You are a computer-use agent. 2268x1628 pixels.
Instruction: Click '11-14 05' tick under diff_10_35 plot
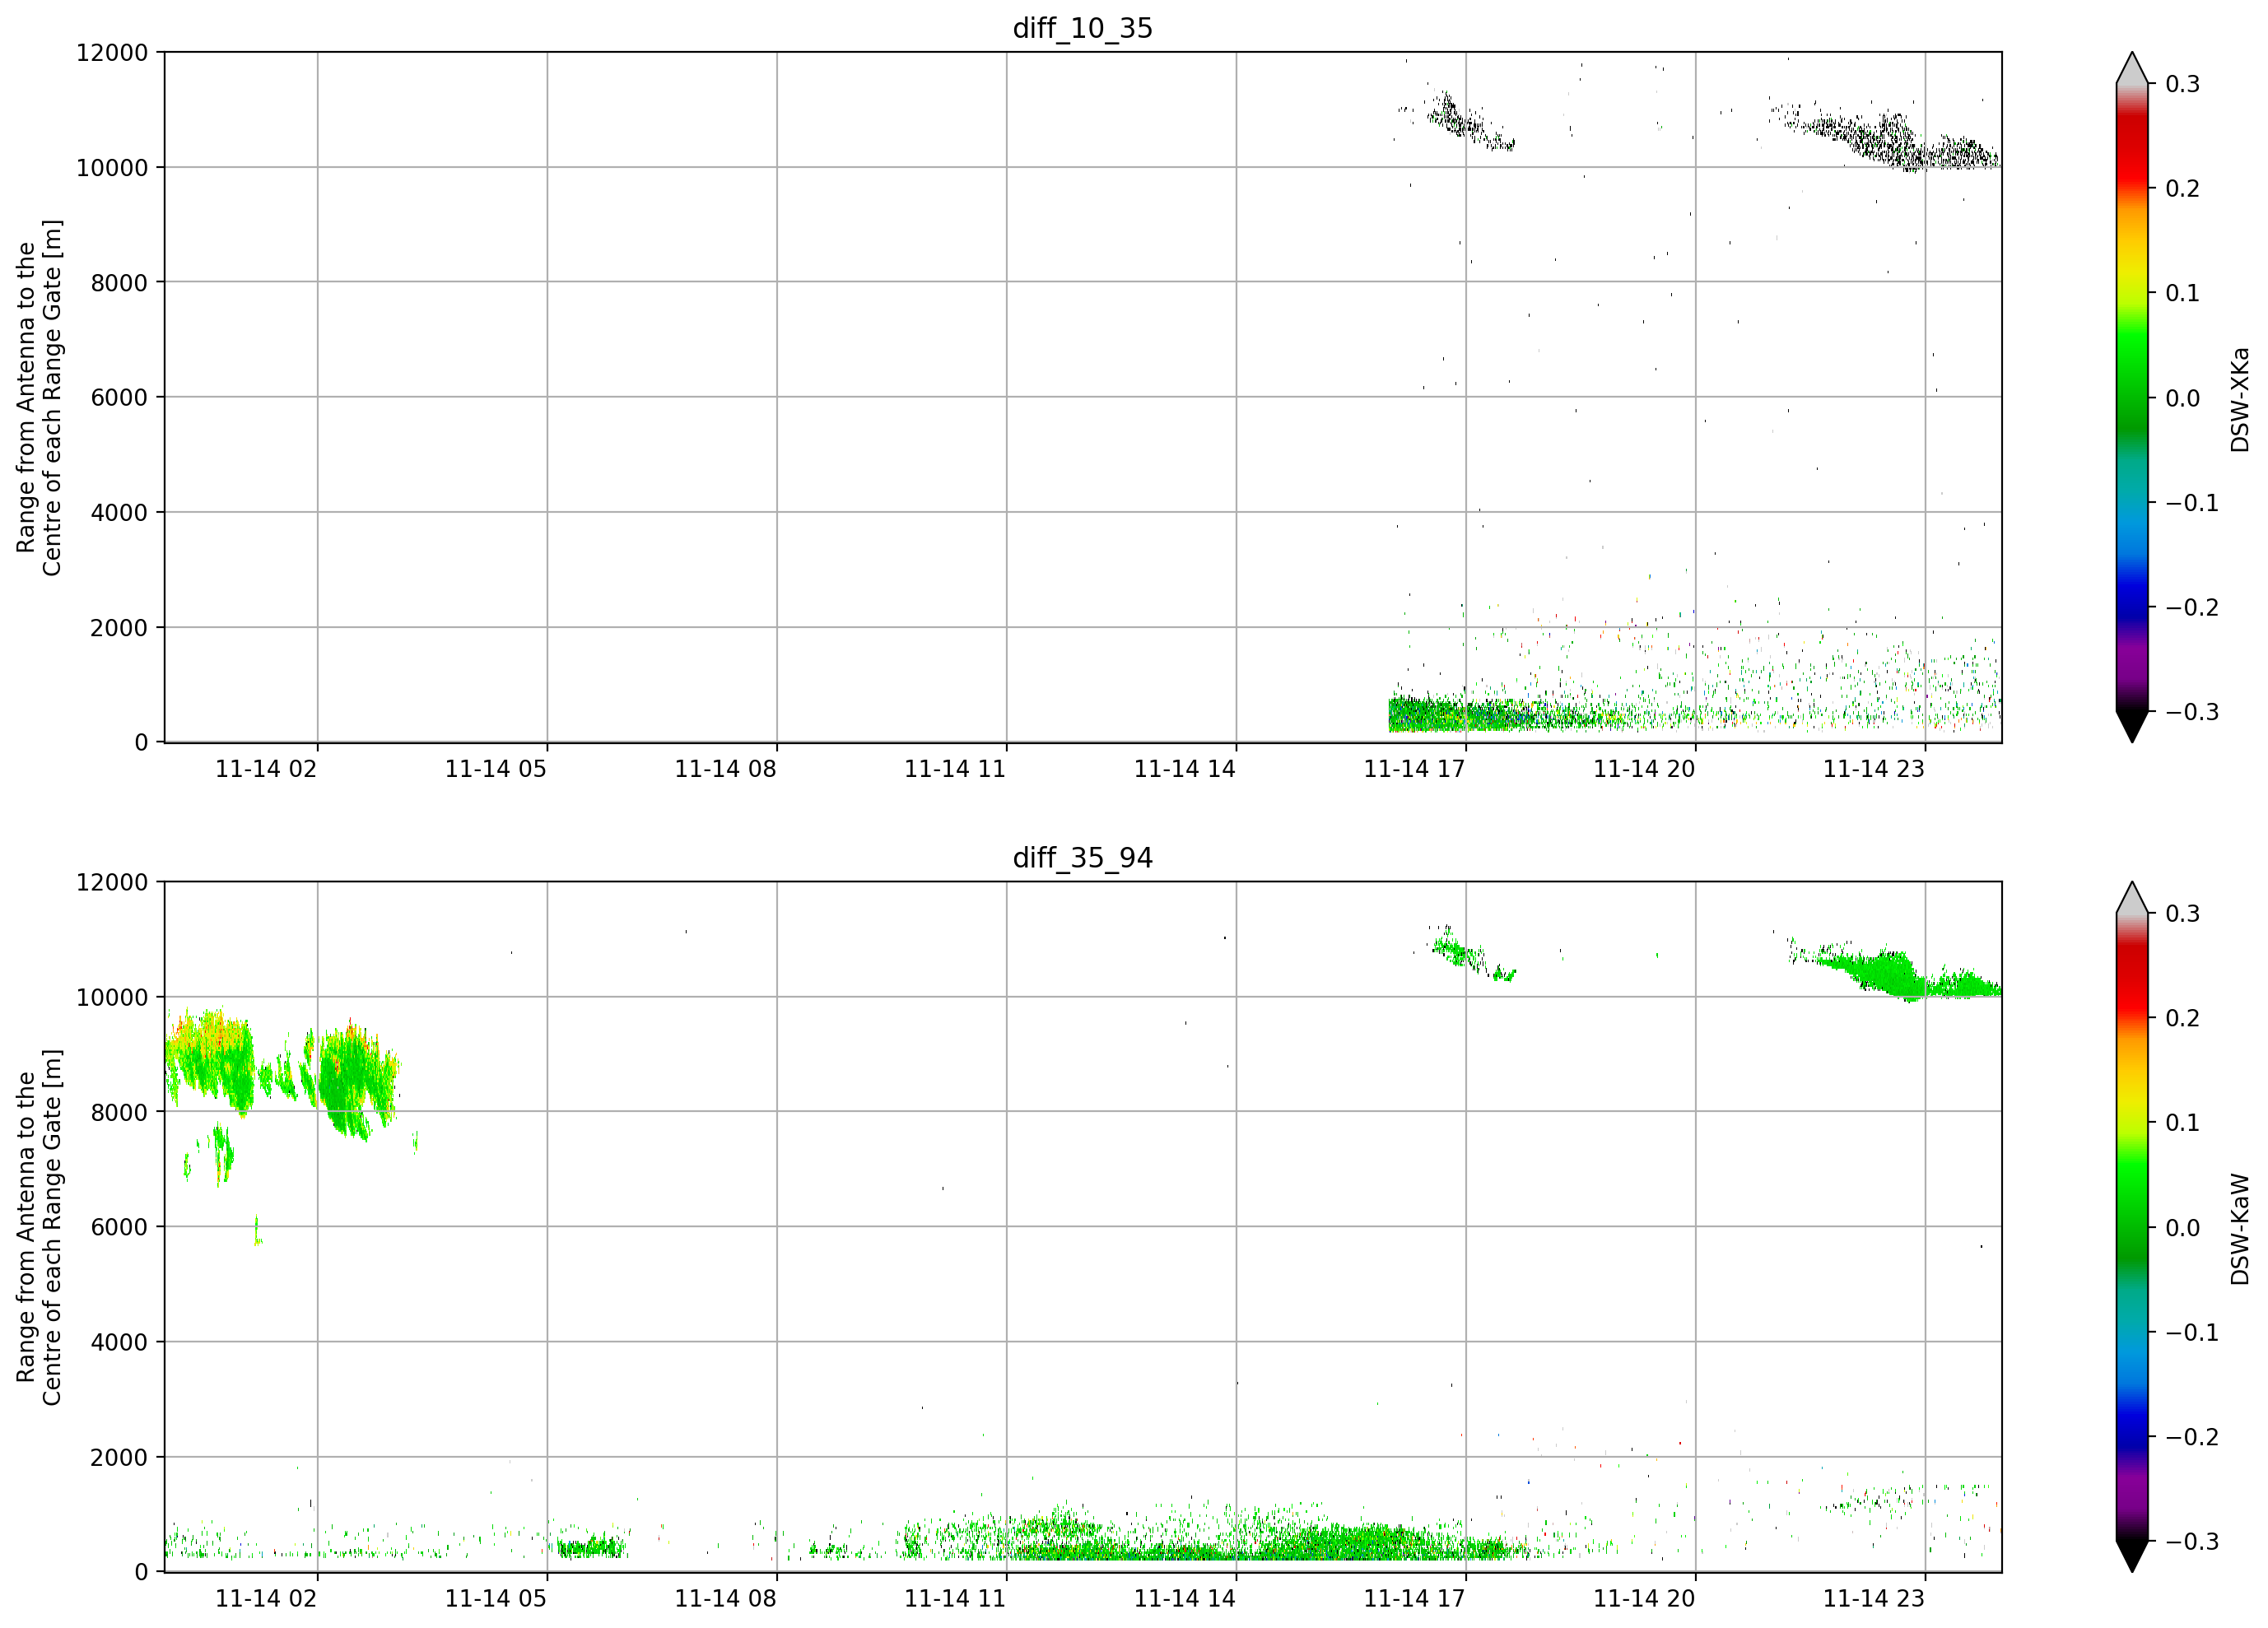[496, 769]
